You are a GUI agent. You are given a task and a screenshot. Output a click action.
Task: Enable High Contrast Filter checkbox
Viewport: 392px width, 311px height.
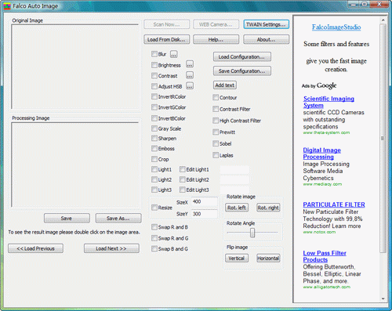click(216, 121)
